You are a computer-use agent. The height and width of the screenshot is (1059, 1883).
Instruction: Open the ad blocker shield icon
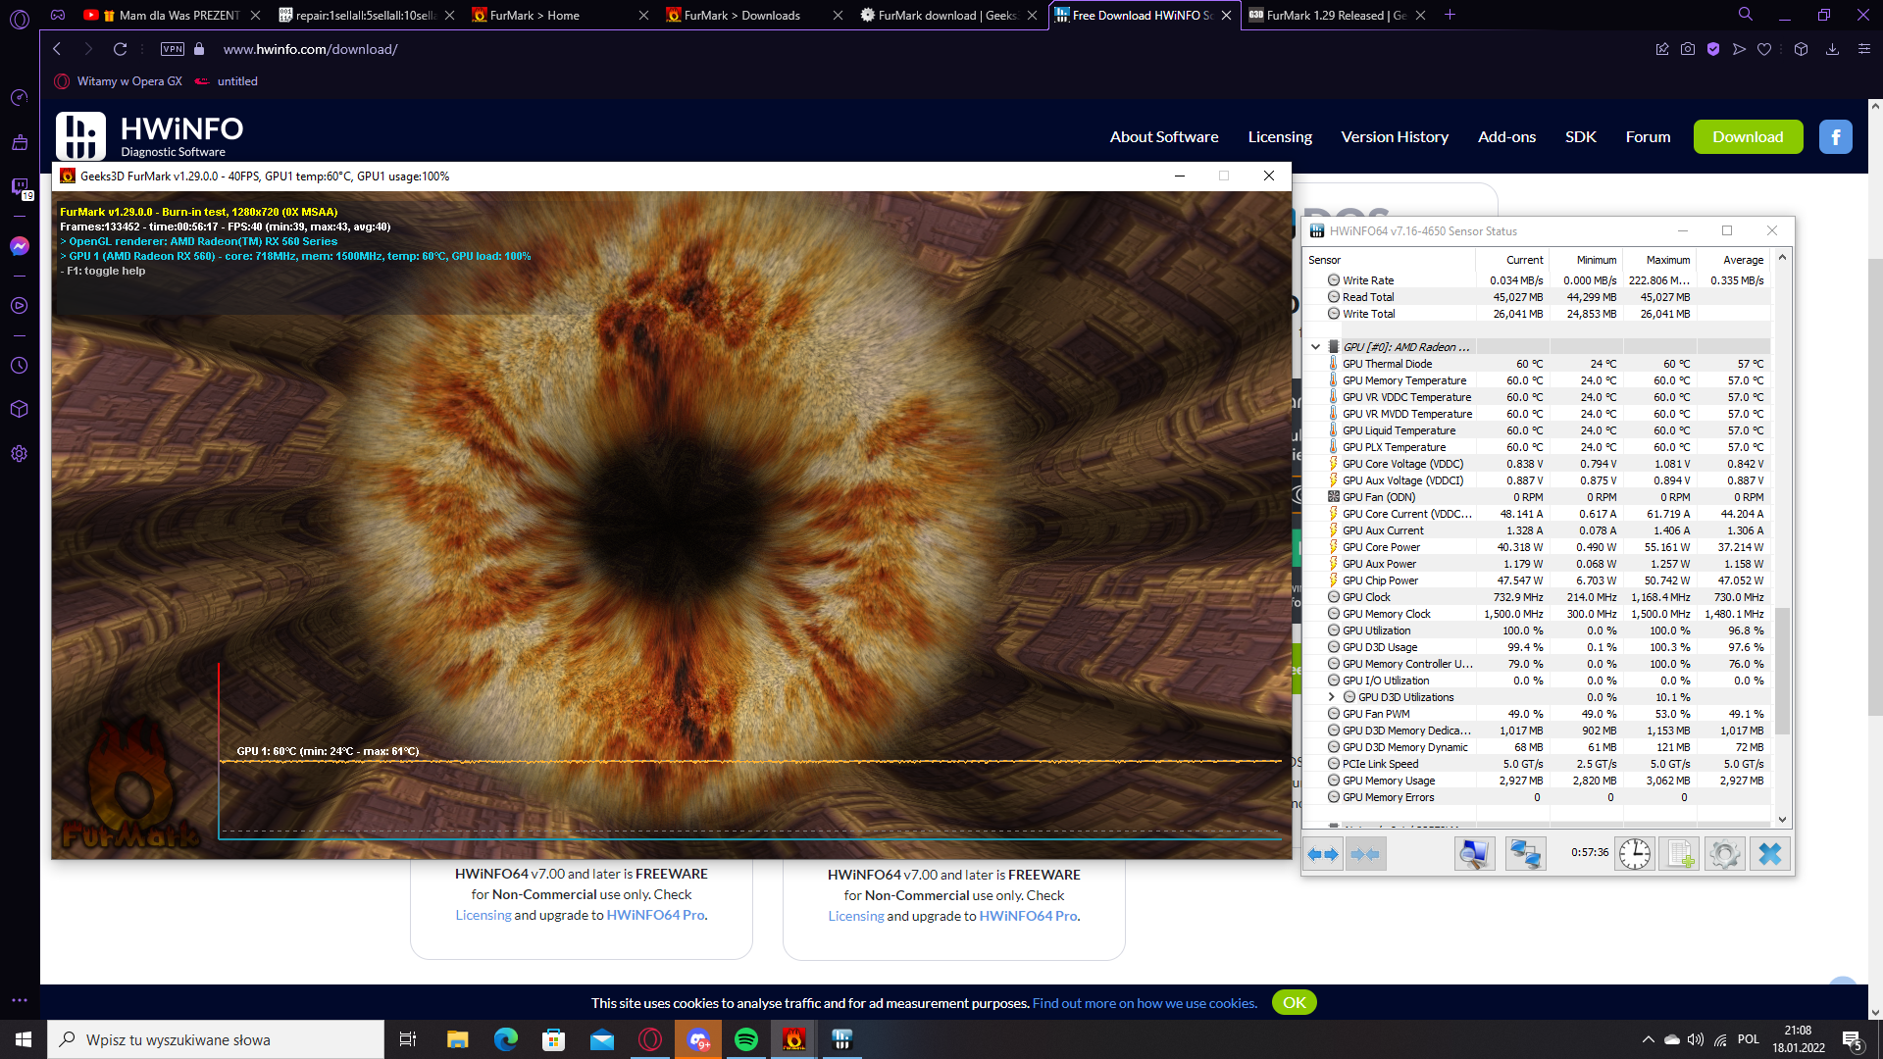coord(1713,49)
